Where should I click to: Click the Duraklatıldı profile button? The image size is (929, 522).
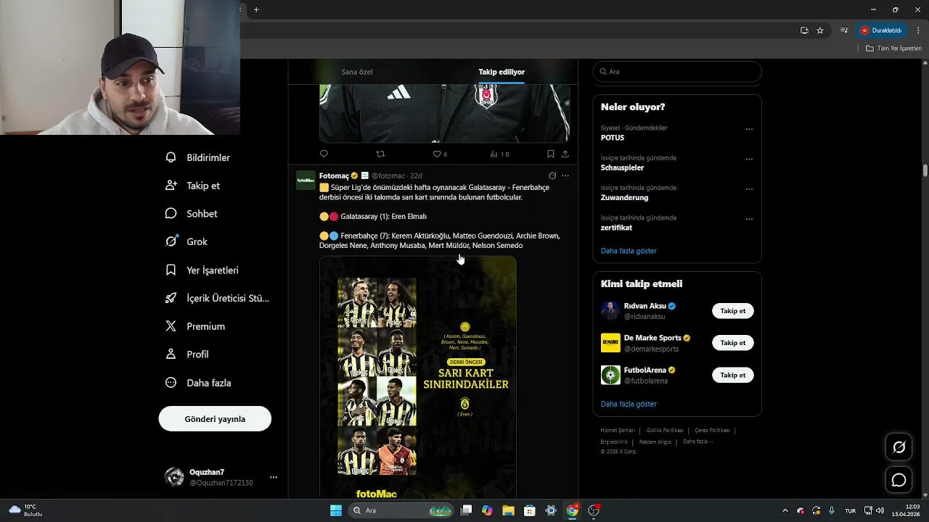882,30
